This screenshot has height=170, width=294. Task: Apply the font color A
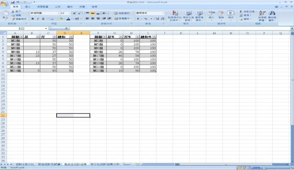(68, 19)
